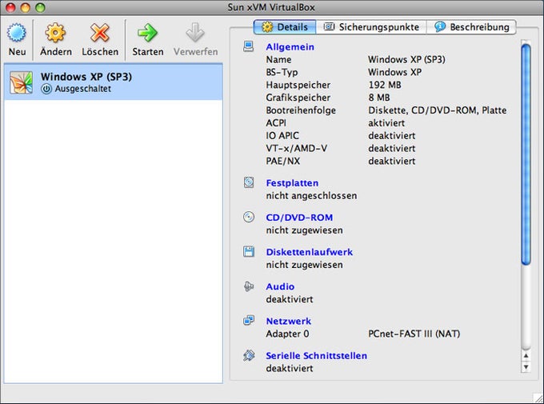This screenshot has width=544, height=404.
Task: Click 'nicht zugewiesen' under CD/DVD-ROM
Action: (304, 230)
